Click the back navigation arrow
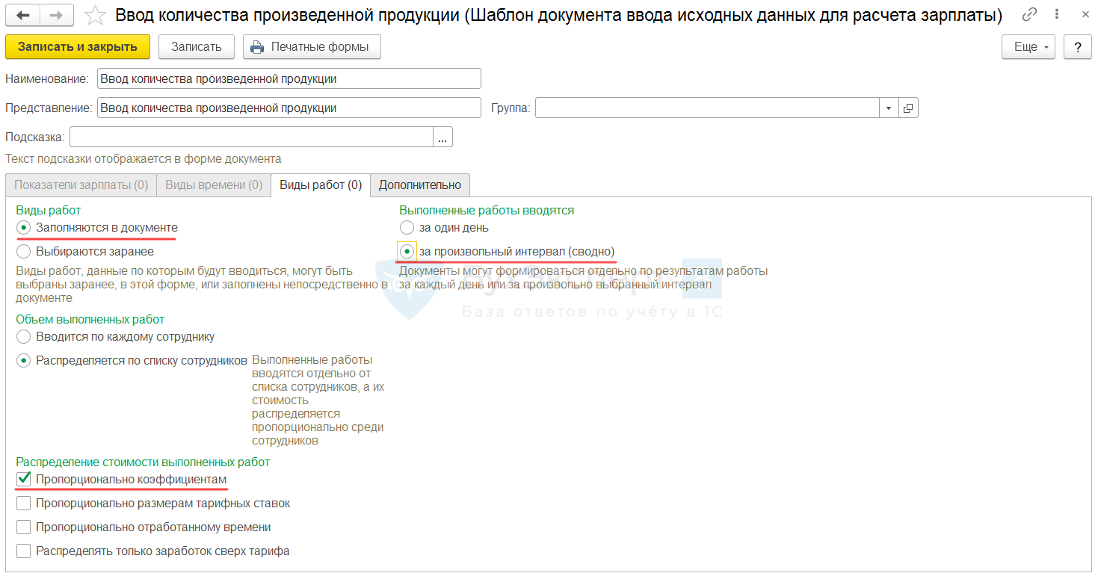 click(22, 15)
